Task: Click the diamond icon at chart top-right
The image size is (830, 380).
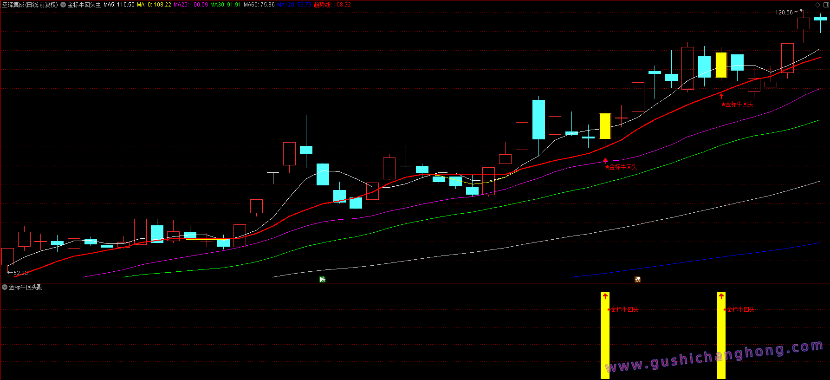Action: [818, 5]
